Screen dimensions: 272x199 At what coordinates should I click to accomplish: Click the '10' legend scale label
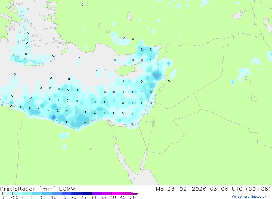click(54, 197)
